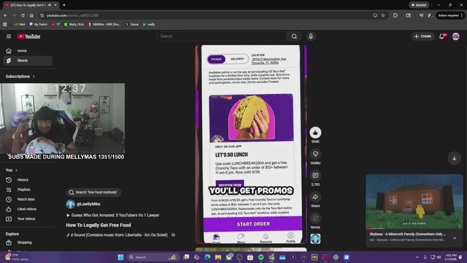Open Liked videos in sidebar
This screenshot has height=263, width=467.
point(28,209)
